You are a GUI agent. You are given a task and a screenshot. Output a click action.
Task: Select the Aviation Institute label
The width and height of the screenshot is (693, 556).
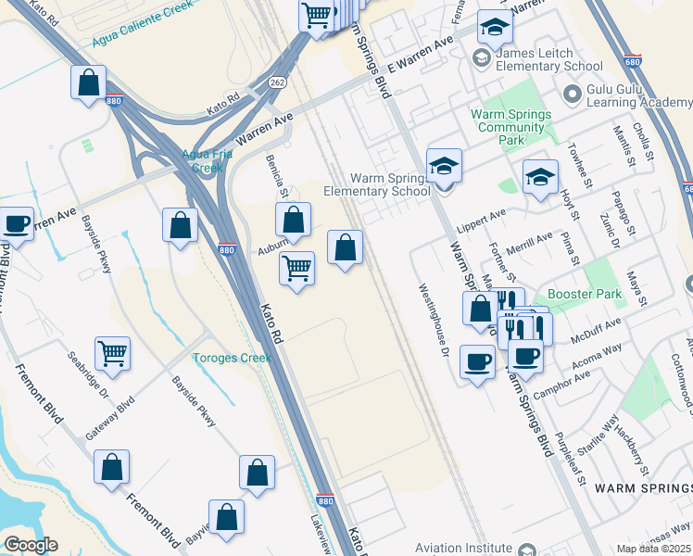click(x=463, y=549)
